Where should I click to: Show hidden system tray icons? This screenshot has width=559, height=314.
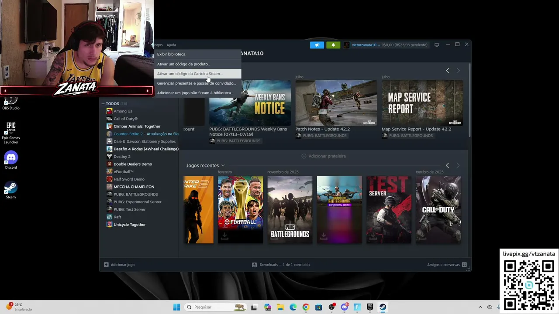coord(480,307)
